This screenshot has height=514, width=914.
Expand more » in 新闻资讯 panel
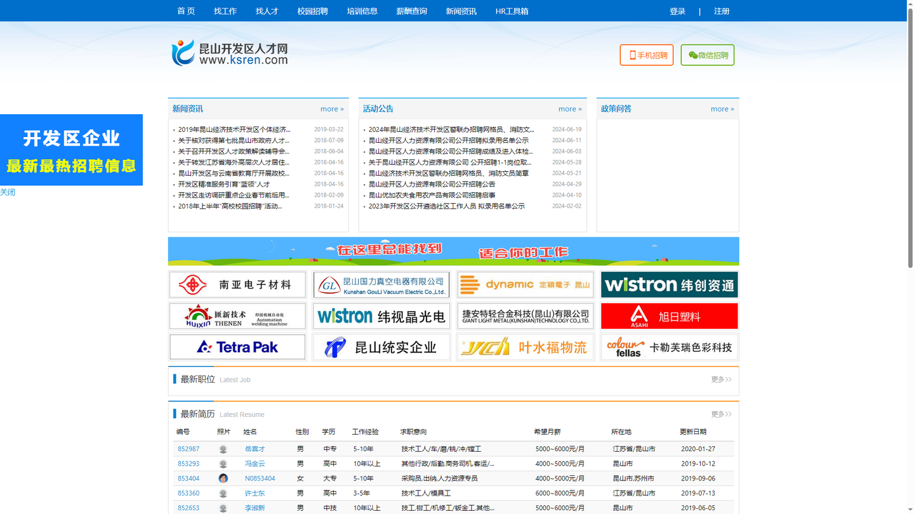pyautogui.click(x=332, y=109)
